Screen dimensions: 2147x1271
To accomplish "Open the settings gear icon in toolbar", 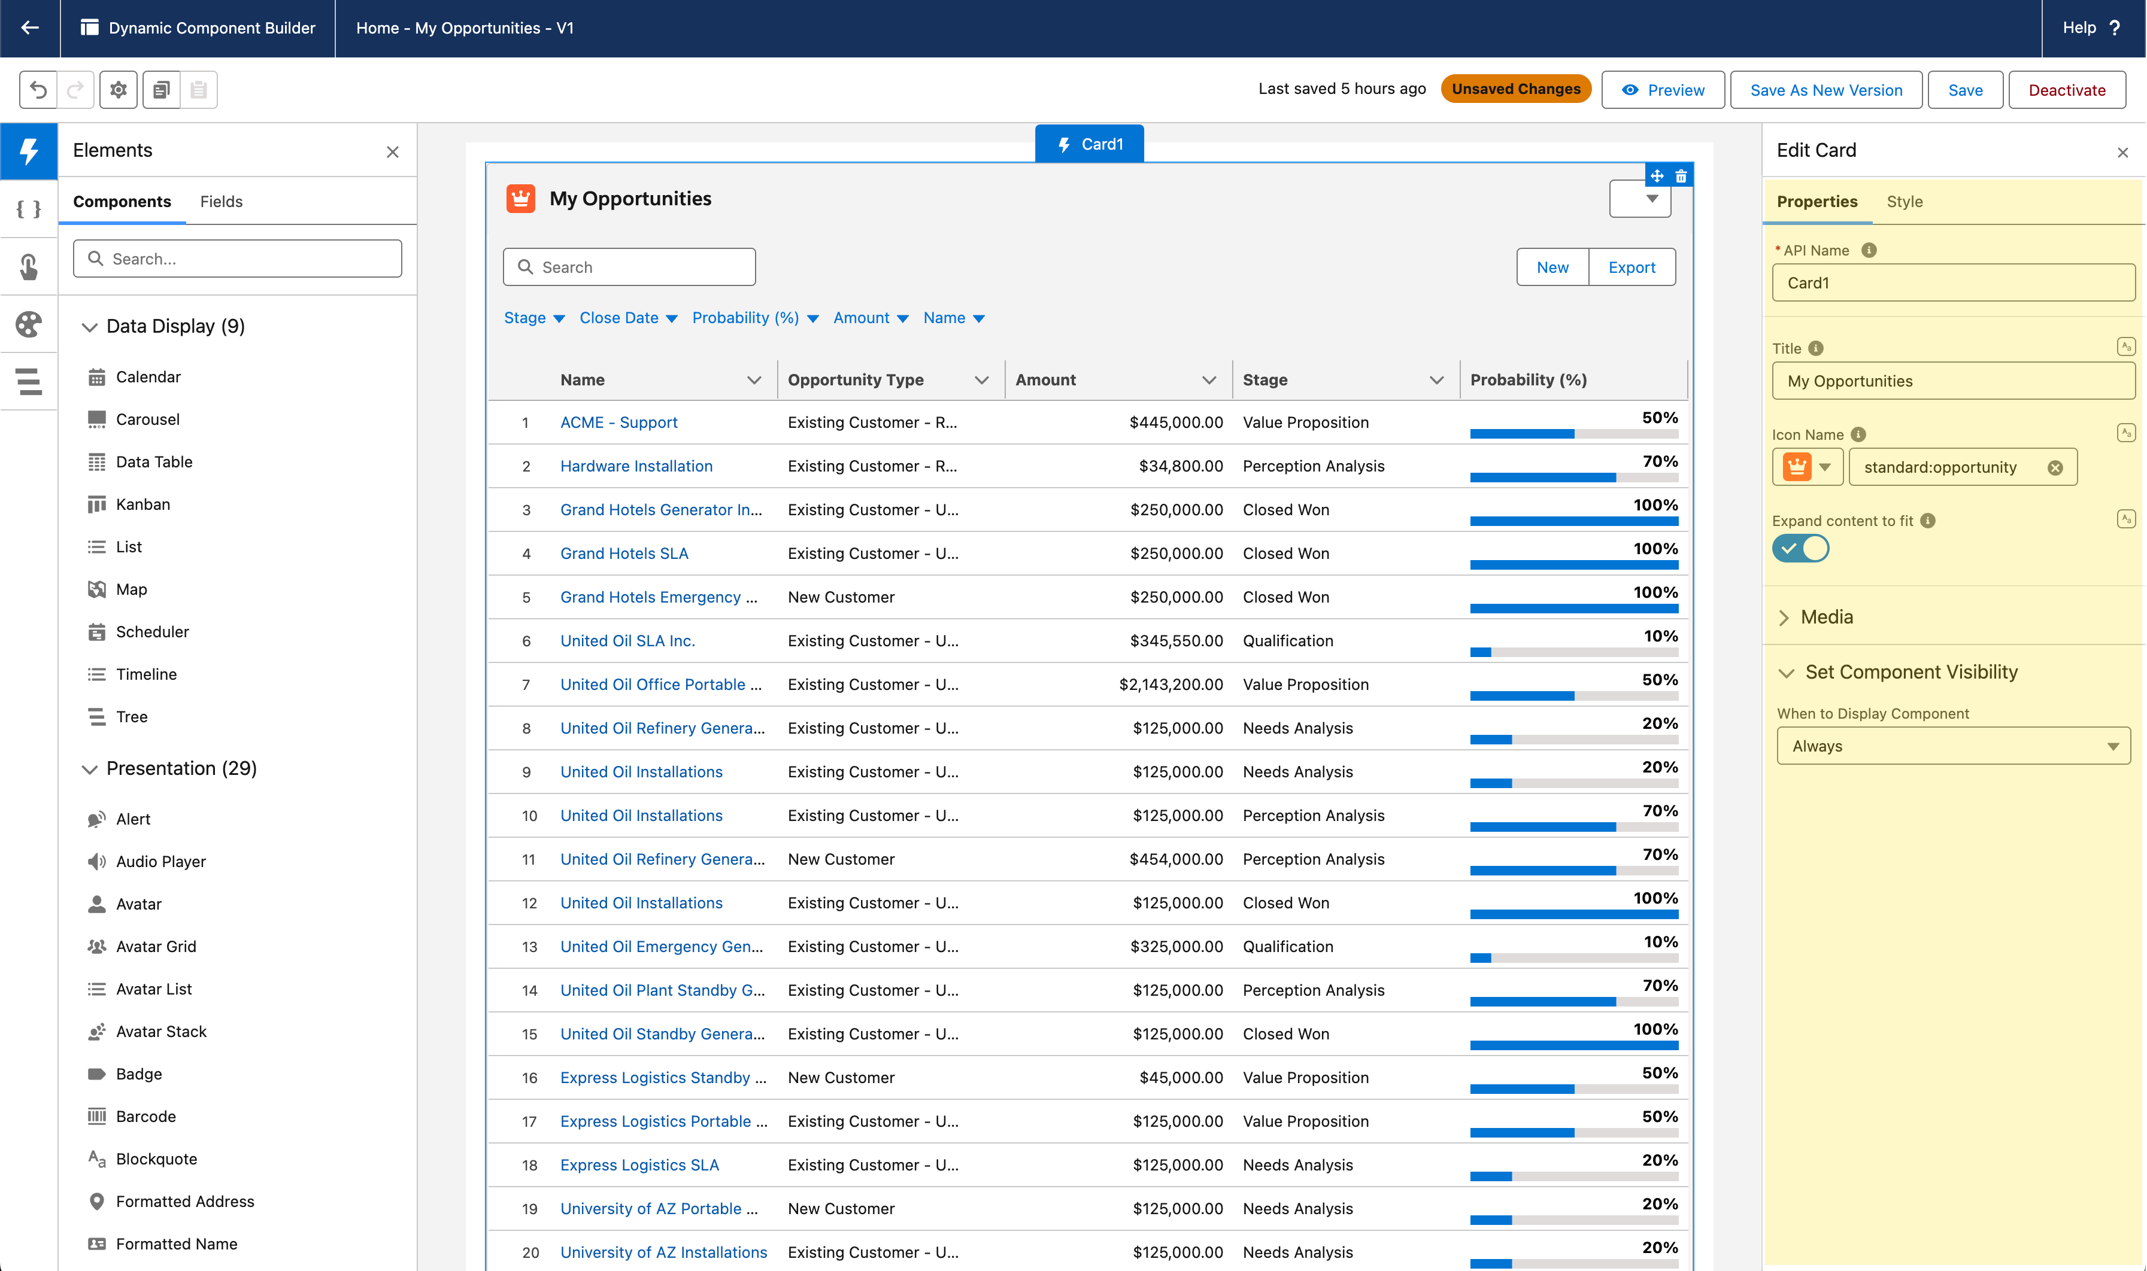I will (118, 90).
